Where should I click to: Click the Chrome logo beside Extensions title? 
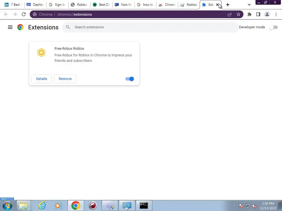[x=20, y=27]
